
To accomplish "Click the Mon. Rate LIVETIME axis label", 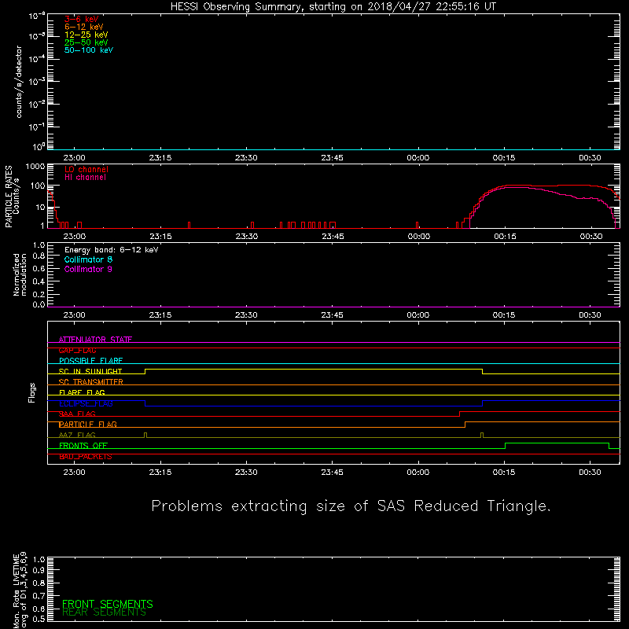I will pyautogui.click(x=20, y=590).
